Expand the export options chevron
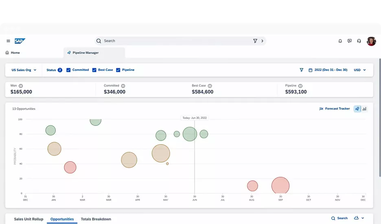This screenshot has height=224, width=381. point(363,218)
